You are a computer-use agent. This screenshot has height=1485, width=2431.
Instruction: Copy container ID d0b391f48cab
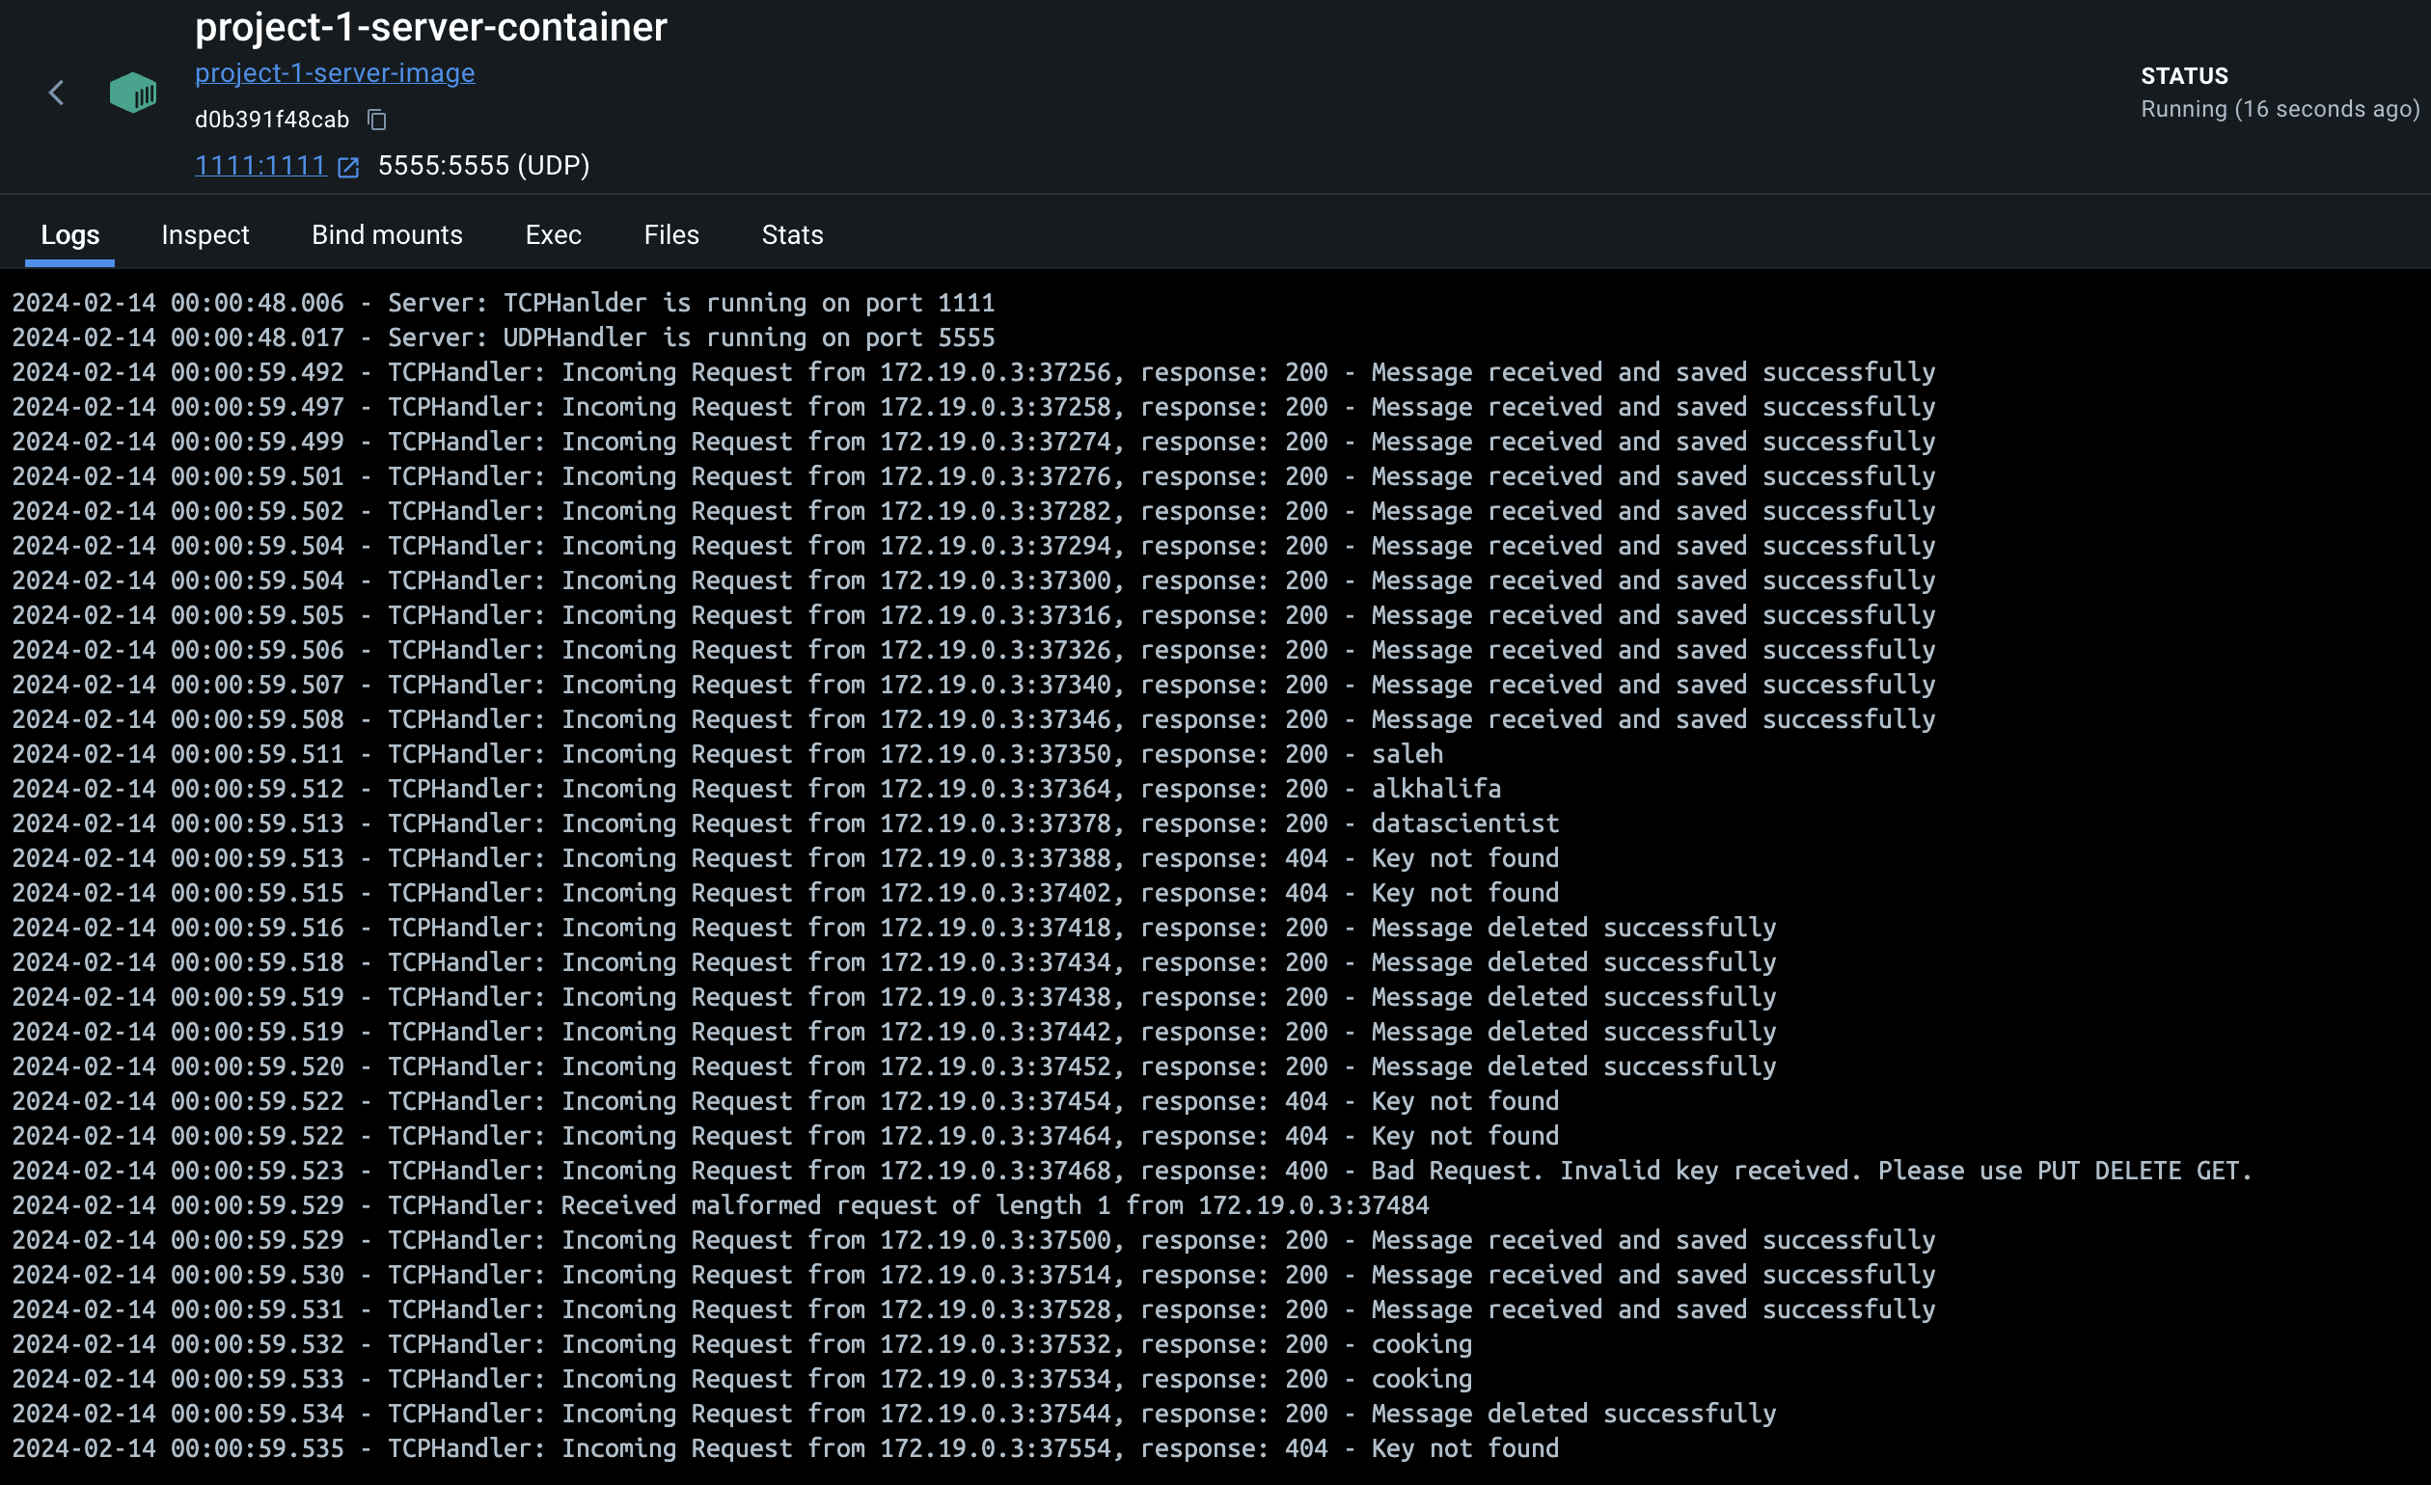tap(377, 120)
